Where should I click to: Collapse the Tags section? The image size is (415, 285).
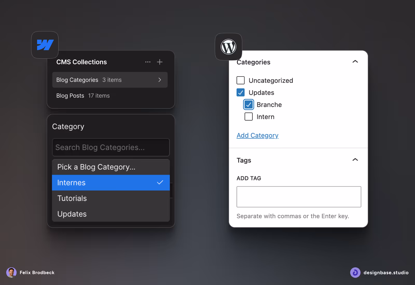(355, 160)
